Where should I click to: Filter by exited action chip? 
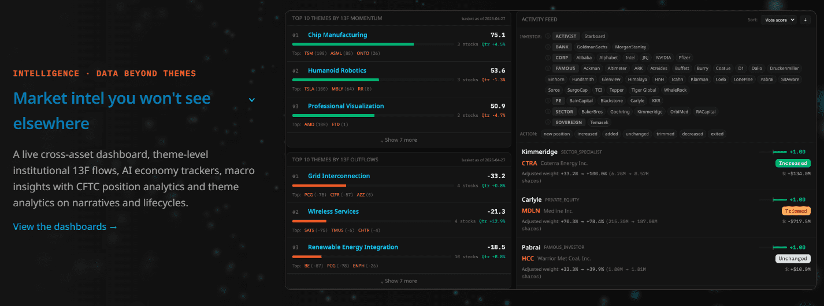coord(718,134)
